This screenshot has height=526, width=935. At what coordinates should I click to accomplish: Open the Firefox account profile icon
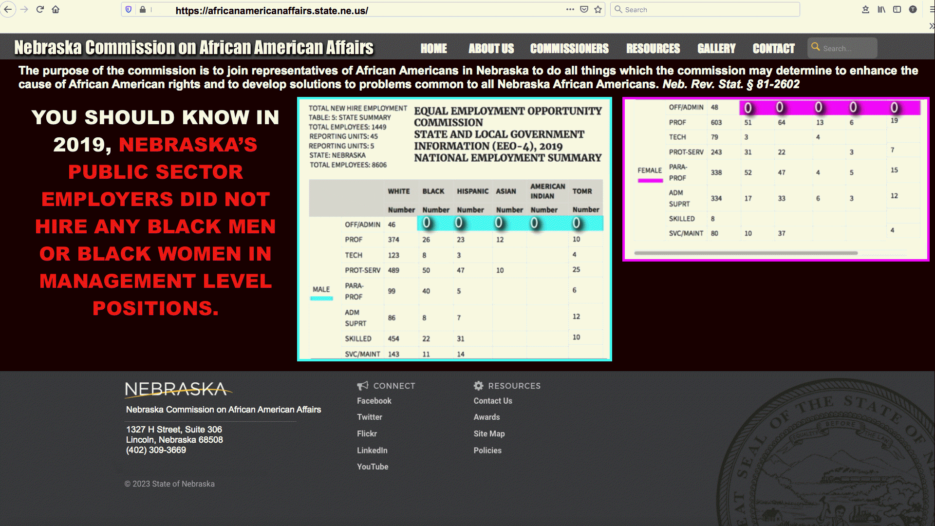pos(913,9)
